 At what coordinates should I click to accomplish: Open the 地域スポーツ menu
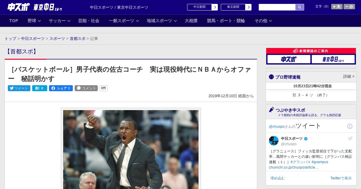tap(159, 21)
